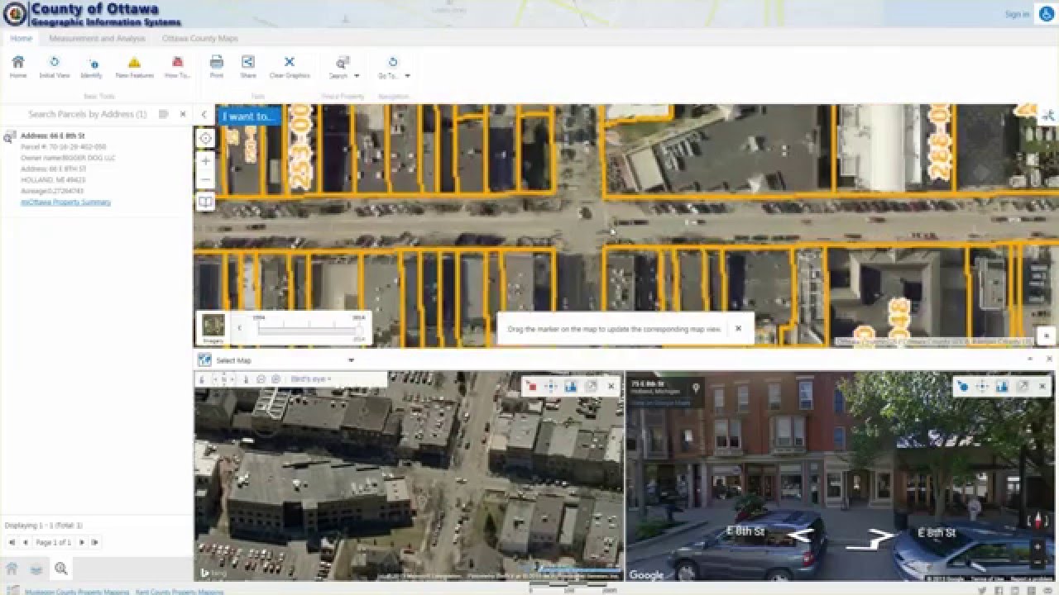Click the locate/geolocation map button
The height and width of the screenshot is (595, 1059).
[205, 139]
